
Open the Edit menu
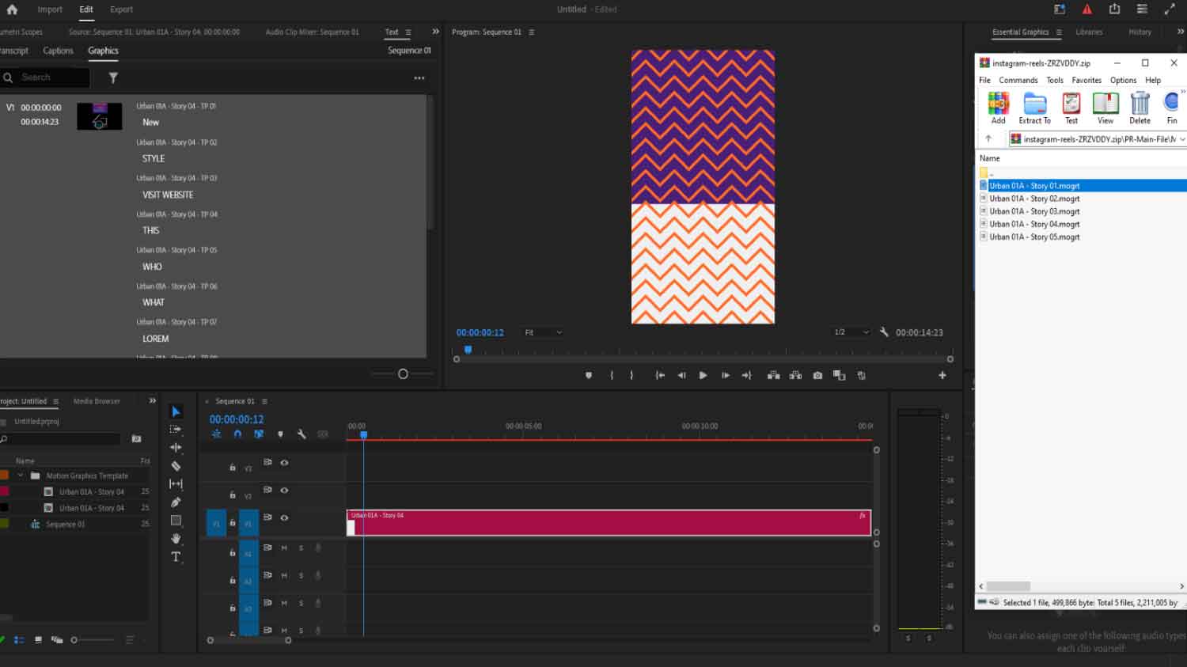coord(85,9)
